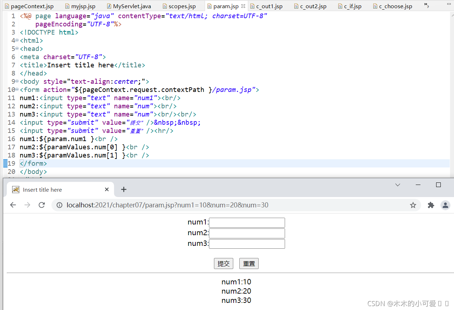Open the scopes.jsp editor tab
The width and height of the screenshot is (454, 310).
179,6
